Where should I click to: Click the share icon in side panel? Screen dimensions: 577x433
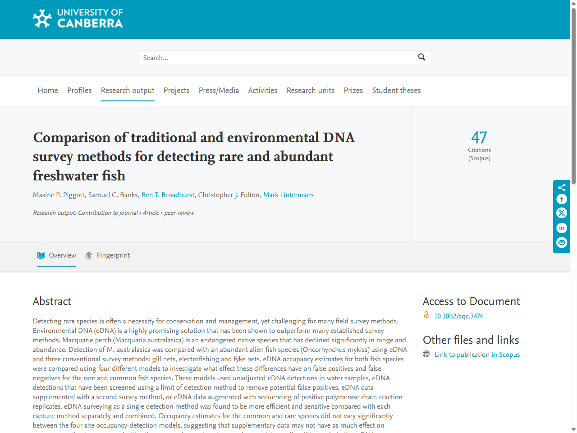tap(562, 188)
